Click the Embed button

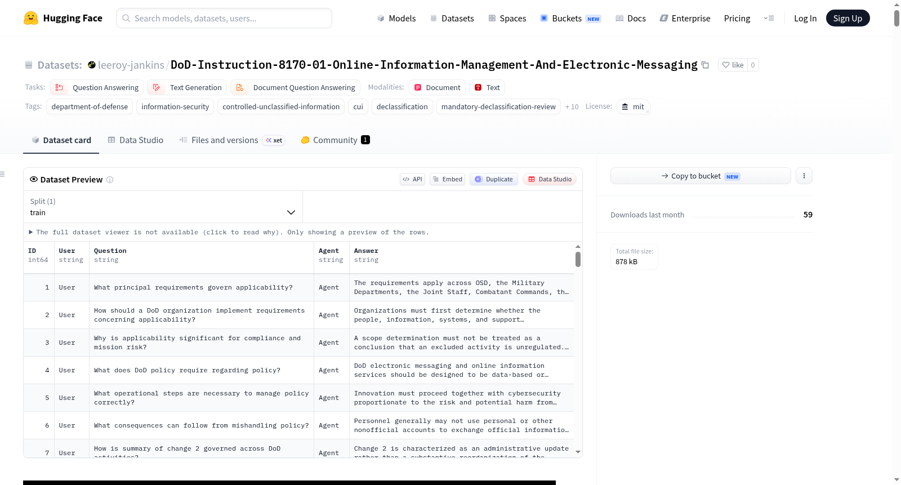tap(447, 179)
